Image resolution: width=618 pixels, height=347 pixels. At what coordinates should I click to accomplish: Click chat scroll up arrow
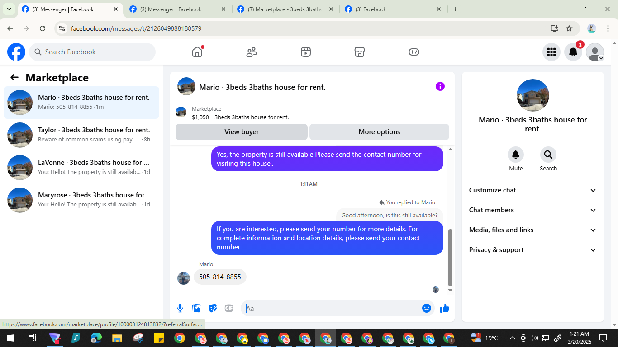pyautogui.click(x=450, y=149)
